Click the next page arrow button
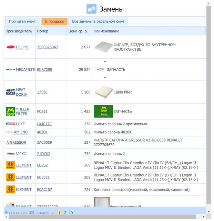 pyautogui.click(x=72, y=212)
